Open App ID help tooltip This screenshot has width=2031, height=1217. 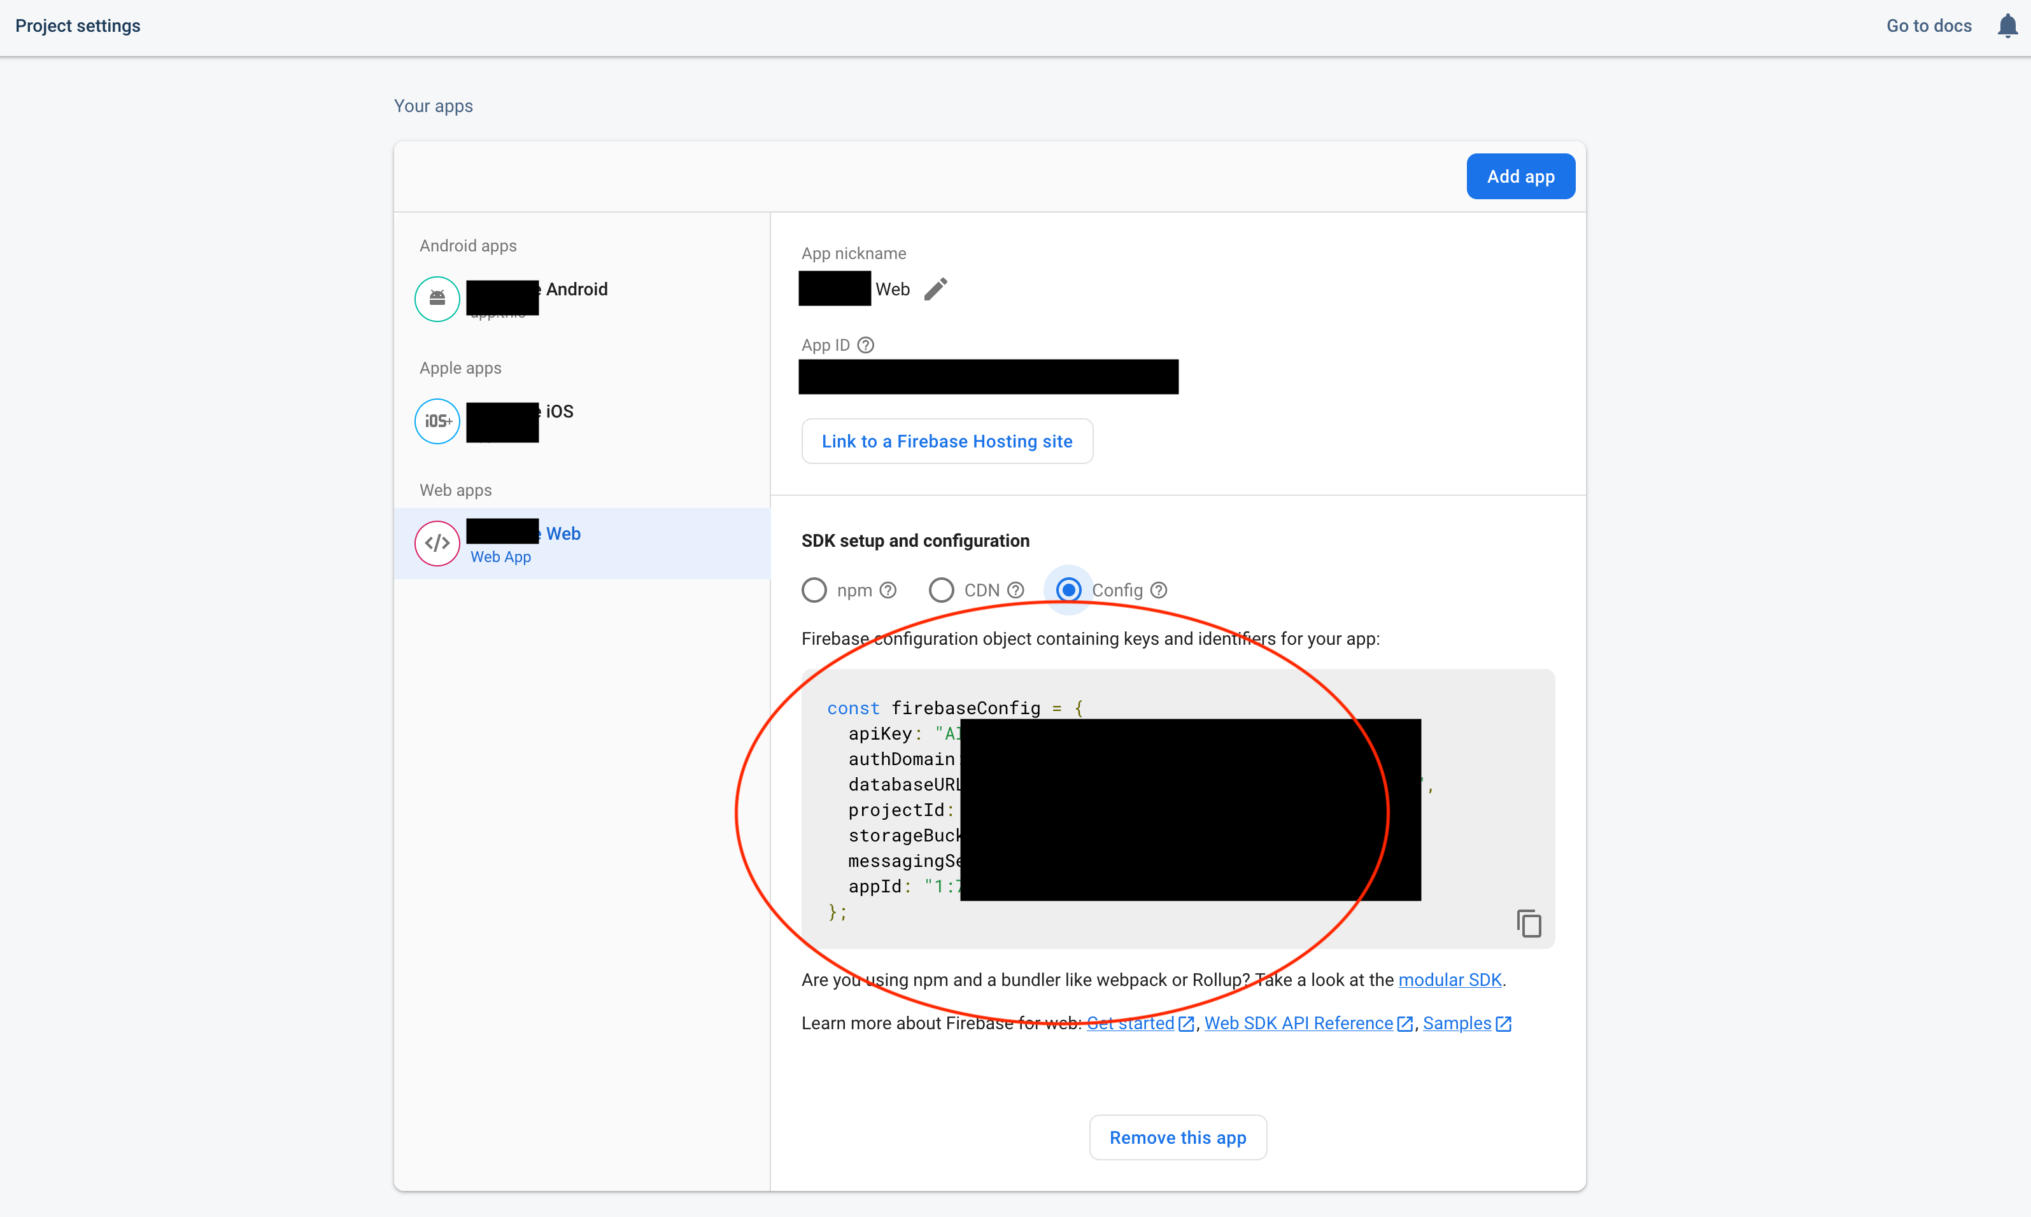coord(865,344)
